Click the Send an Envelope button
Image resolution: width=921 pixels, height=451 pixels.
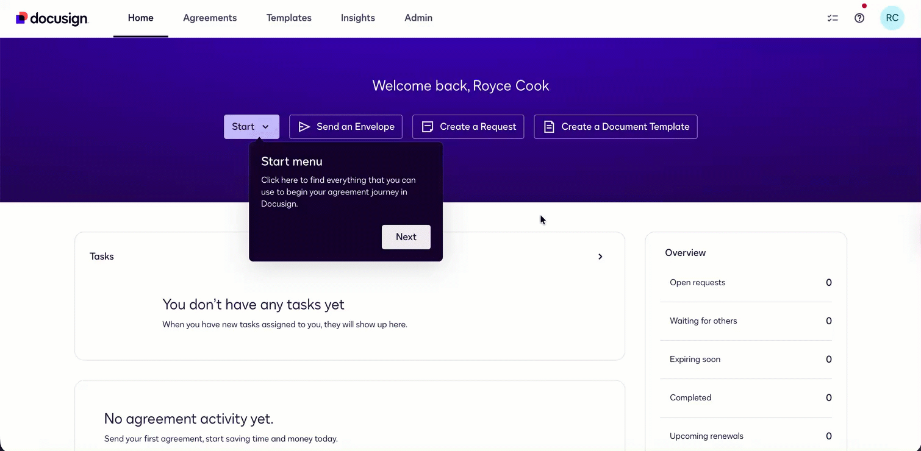pos(346,127)
